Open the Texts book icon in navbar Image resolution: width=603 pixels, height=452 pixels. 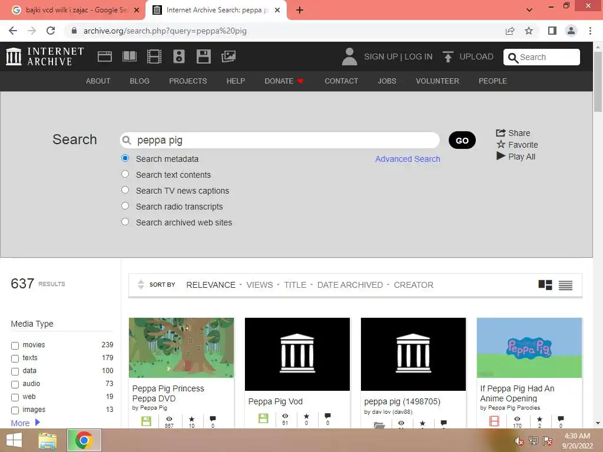129,56
